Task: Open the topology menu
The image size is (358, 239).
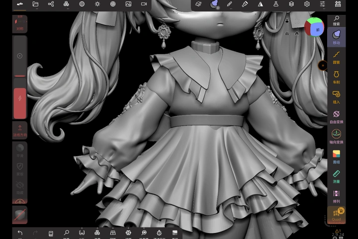Action: 66,4
